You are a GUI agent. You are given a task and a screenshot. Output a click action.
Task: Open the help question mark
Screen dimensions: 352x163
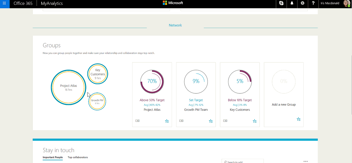click(313, 4)
